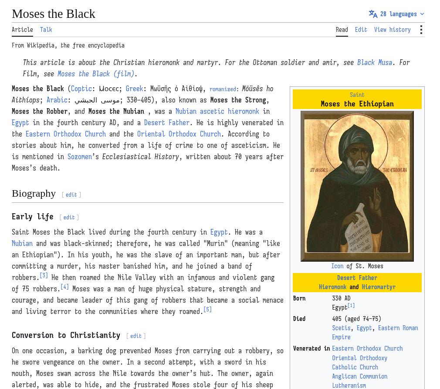Click the translate languages icon

tap(373, 14)
